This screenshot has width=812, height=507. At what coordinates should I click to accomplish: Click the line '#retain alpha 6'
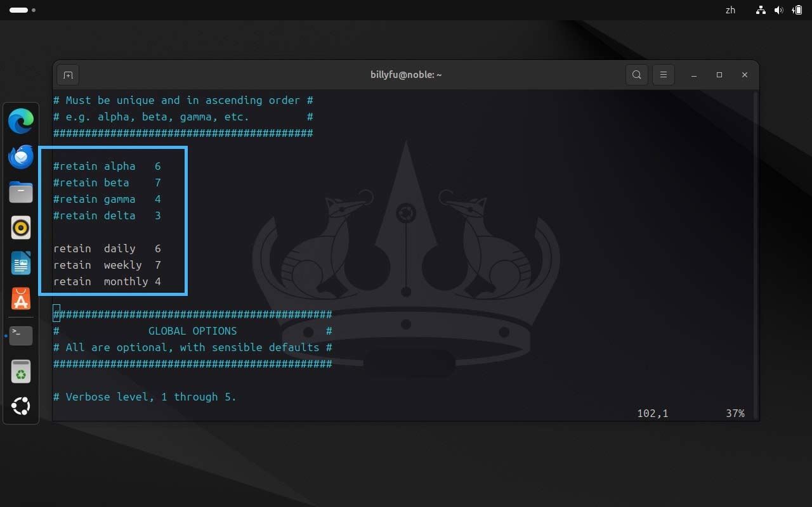click(x=107, y=166)
